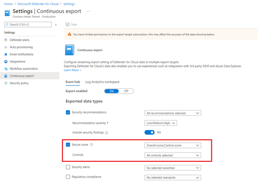The height and width of the screenshot is (186, 258).
Task: Click the Email notifications bell icon
Action: click(6, 54)
